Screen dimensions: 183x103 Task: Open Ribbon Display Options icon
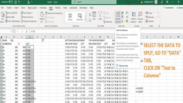167,2
